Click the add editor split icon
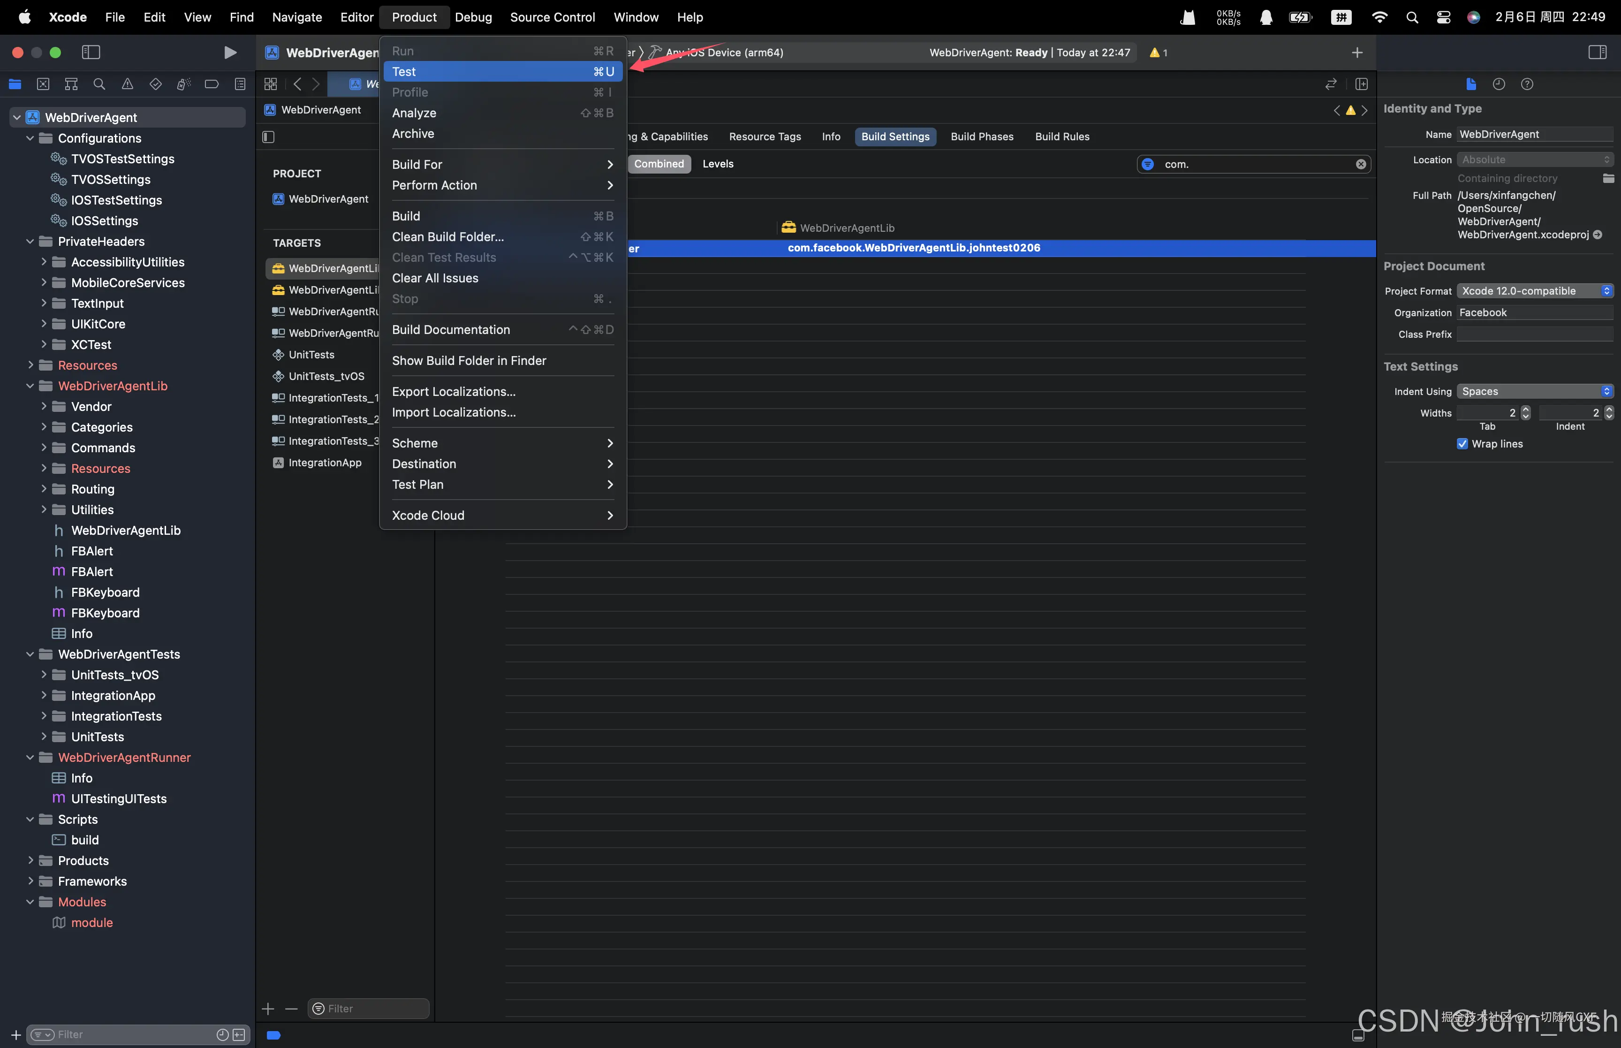Screen dimensions: 1621x1048 (x=1361, y=84)
